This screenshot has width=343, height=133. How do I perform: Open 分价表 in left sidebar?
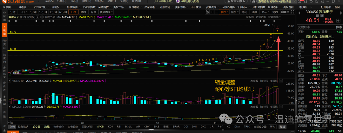tap(4, 86)
